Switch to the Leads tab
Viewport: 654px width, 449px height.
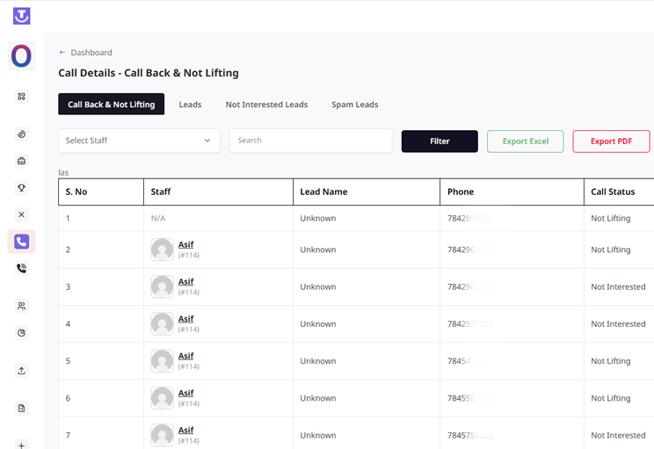tap(190, 105)
